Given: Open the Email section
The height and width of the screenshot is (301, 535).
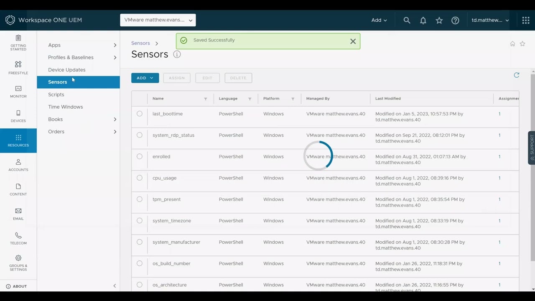Looking at the screenshot, I should (x=18, y=214).
